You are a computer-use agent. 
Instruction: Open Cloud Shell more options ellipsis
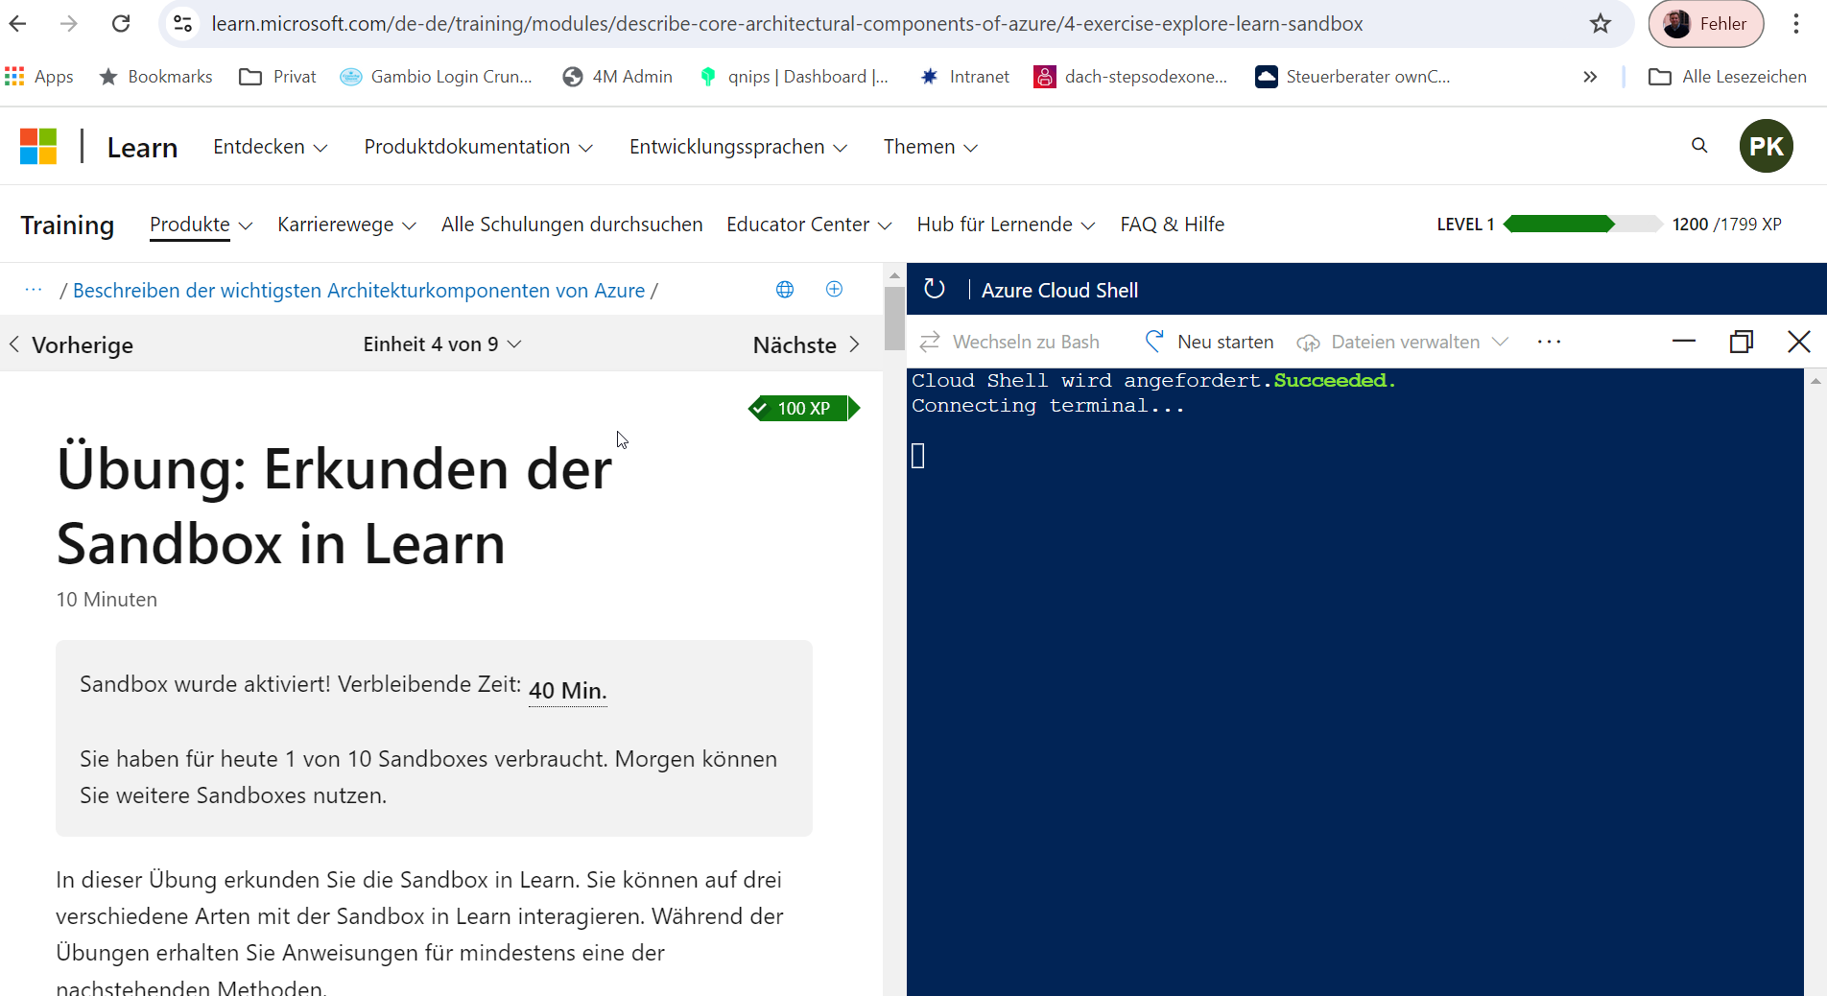pos(1549,342)
